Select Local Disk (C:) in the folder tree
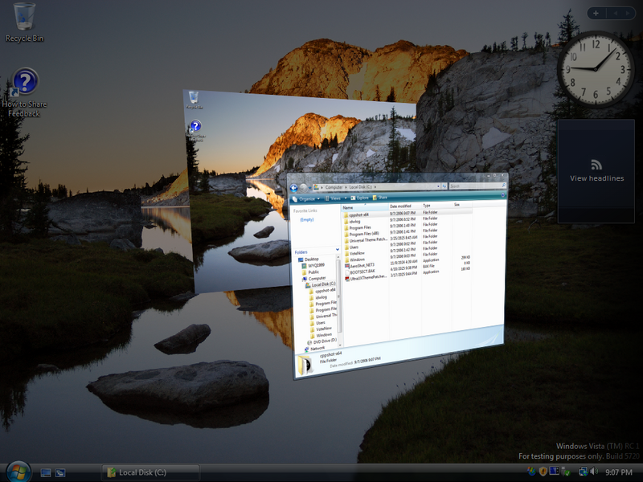The height and width of the screenshot is (482, 643). click(x=325, y=284)
